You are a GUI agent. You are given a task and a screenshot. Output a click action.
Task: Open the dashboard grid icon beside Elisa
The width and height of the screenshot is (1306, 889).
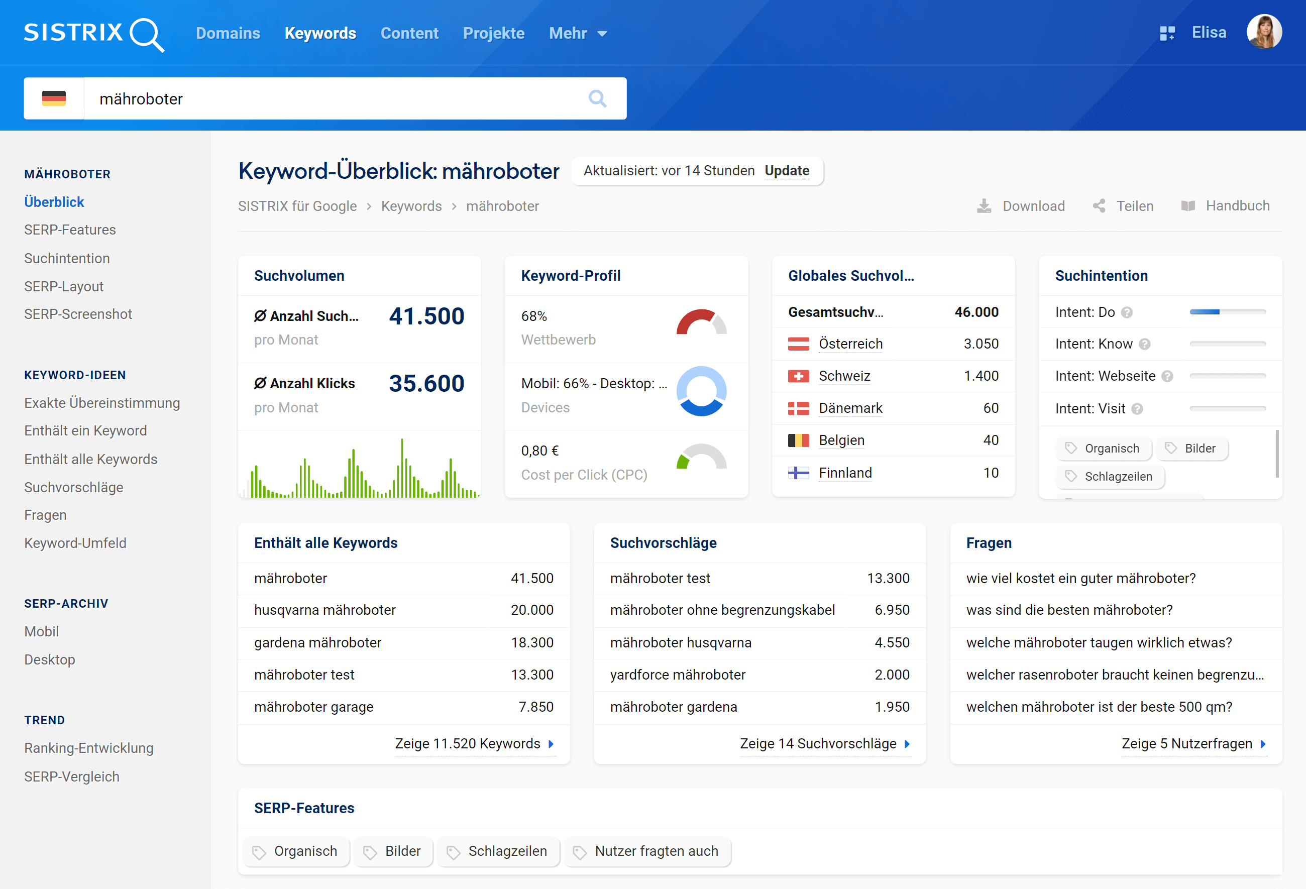pos(1167,33)
